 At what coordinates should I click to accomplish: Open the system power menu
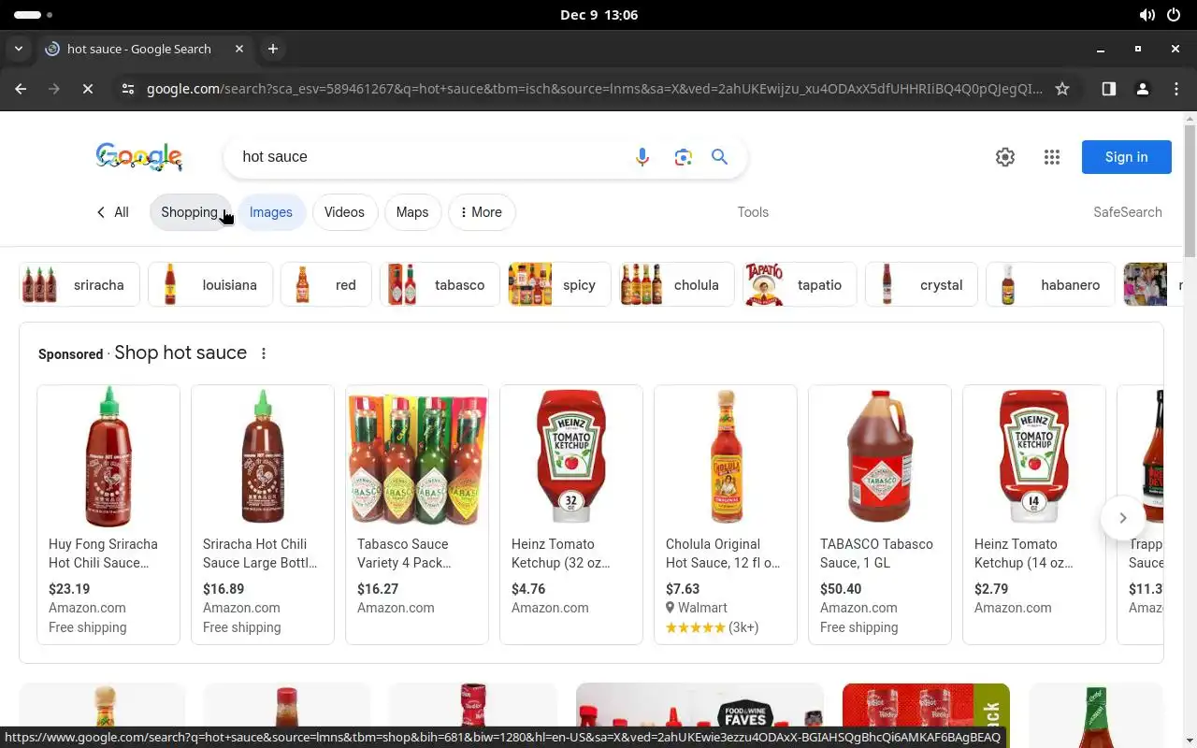pyautogui.click(x=1174, y=15)
